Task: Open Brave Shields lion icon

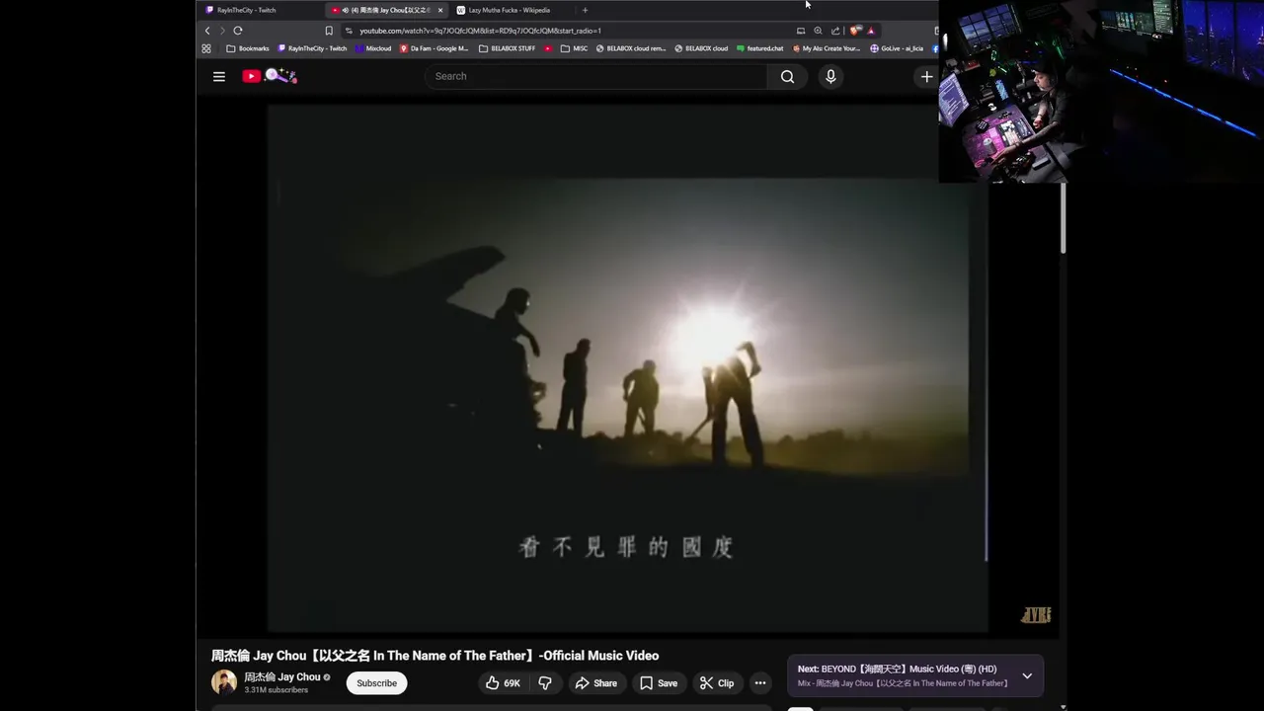Action: tap(855, 31)
